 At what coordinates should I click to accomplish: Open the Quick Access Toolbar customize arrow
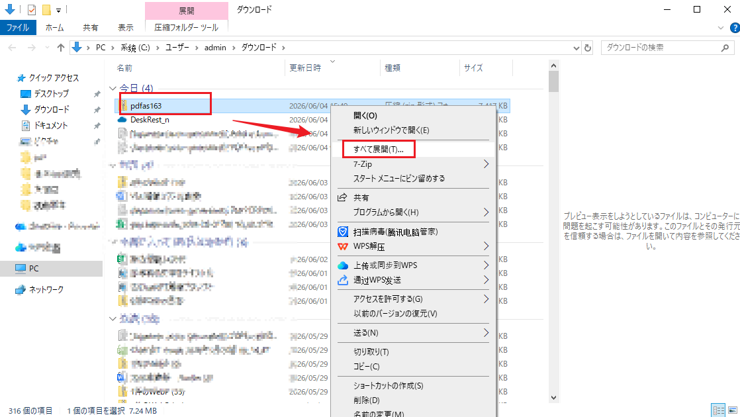(x=58, y=10)
